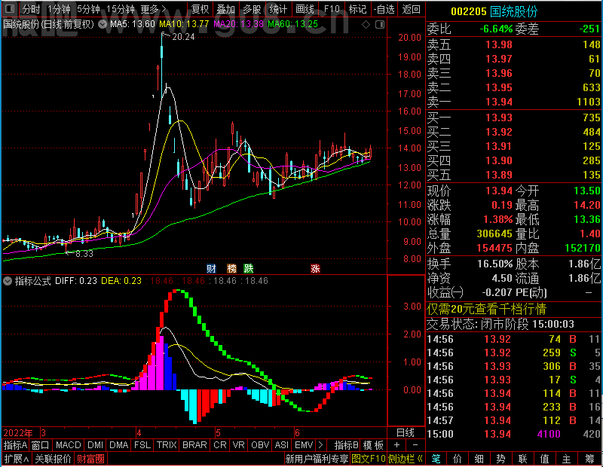
Task: Show more indicators with the arrow
Action: pos(321,445)
